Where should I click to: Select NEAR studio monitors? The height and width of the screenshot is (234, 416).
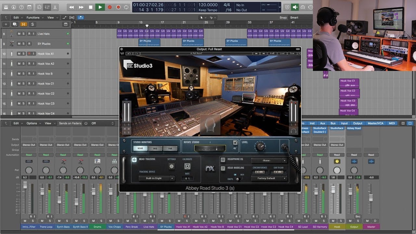(140, 148)
